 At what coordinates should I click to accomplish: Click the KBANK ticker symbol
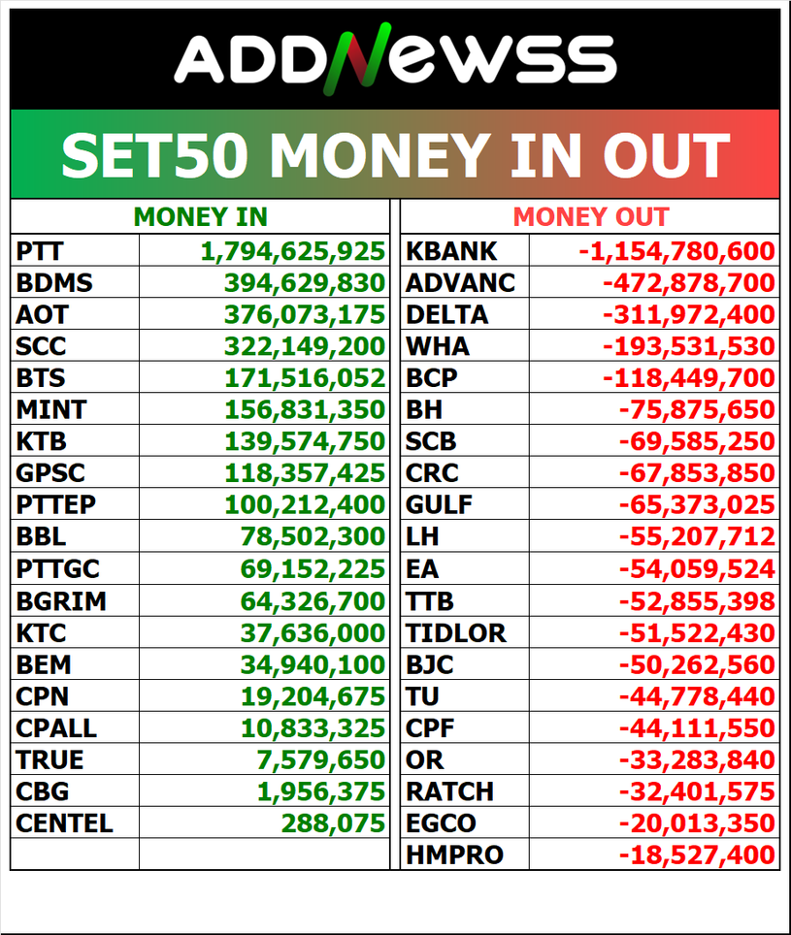pyautogui.click(x=451, y=252)
